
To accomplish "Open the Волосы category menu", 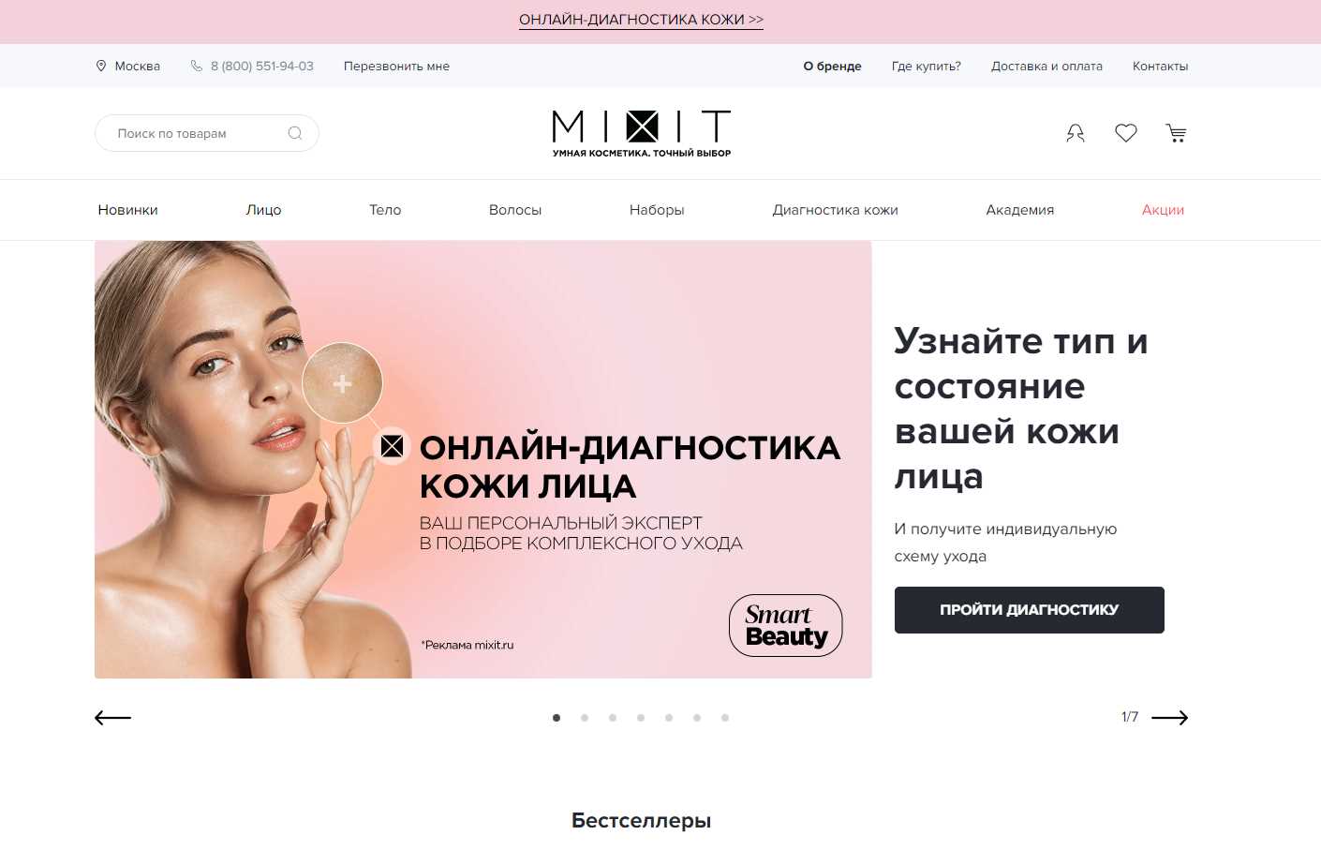I will point(515,210).
